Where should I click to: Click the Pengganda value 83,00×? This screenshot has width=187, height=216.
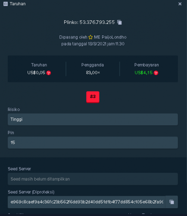[x=93, y=73]
